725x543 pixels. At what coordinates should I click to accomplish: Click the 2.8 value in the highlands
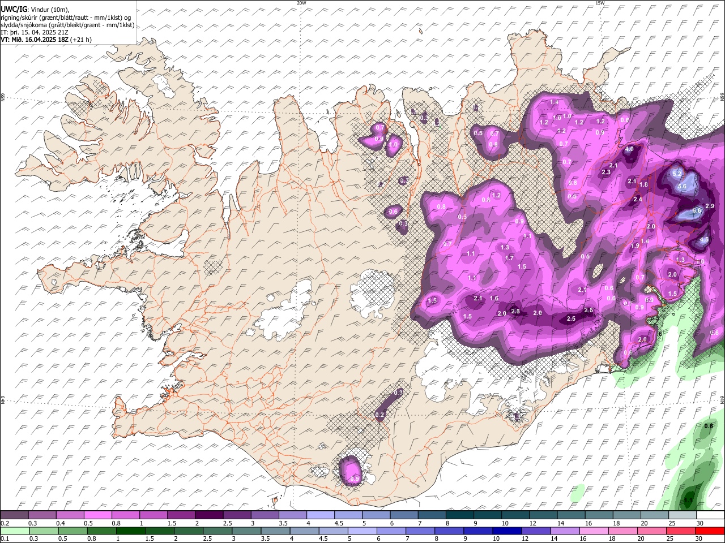click(515, 311)
